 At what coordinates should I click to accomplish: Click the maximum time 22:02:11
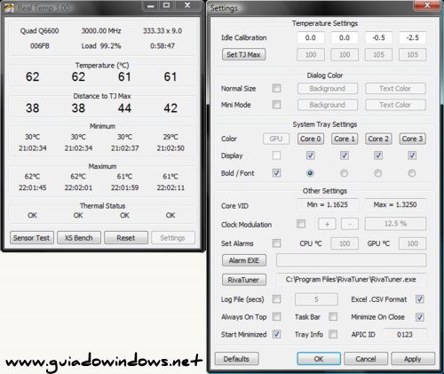tap(170, 187)
